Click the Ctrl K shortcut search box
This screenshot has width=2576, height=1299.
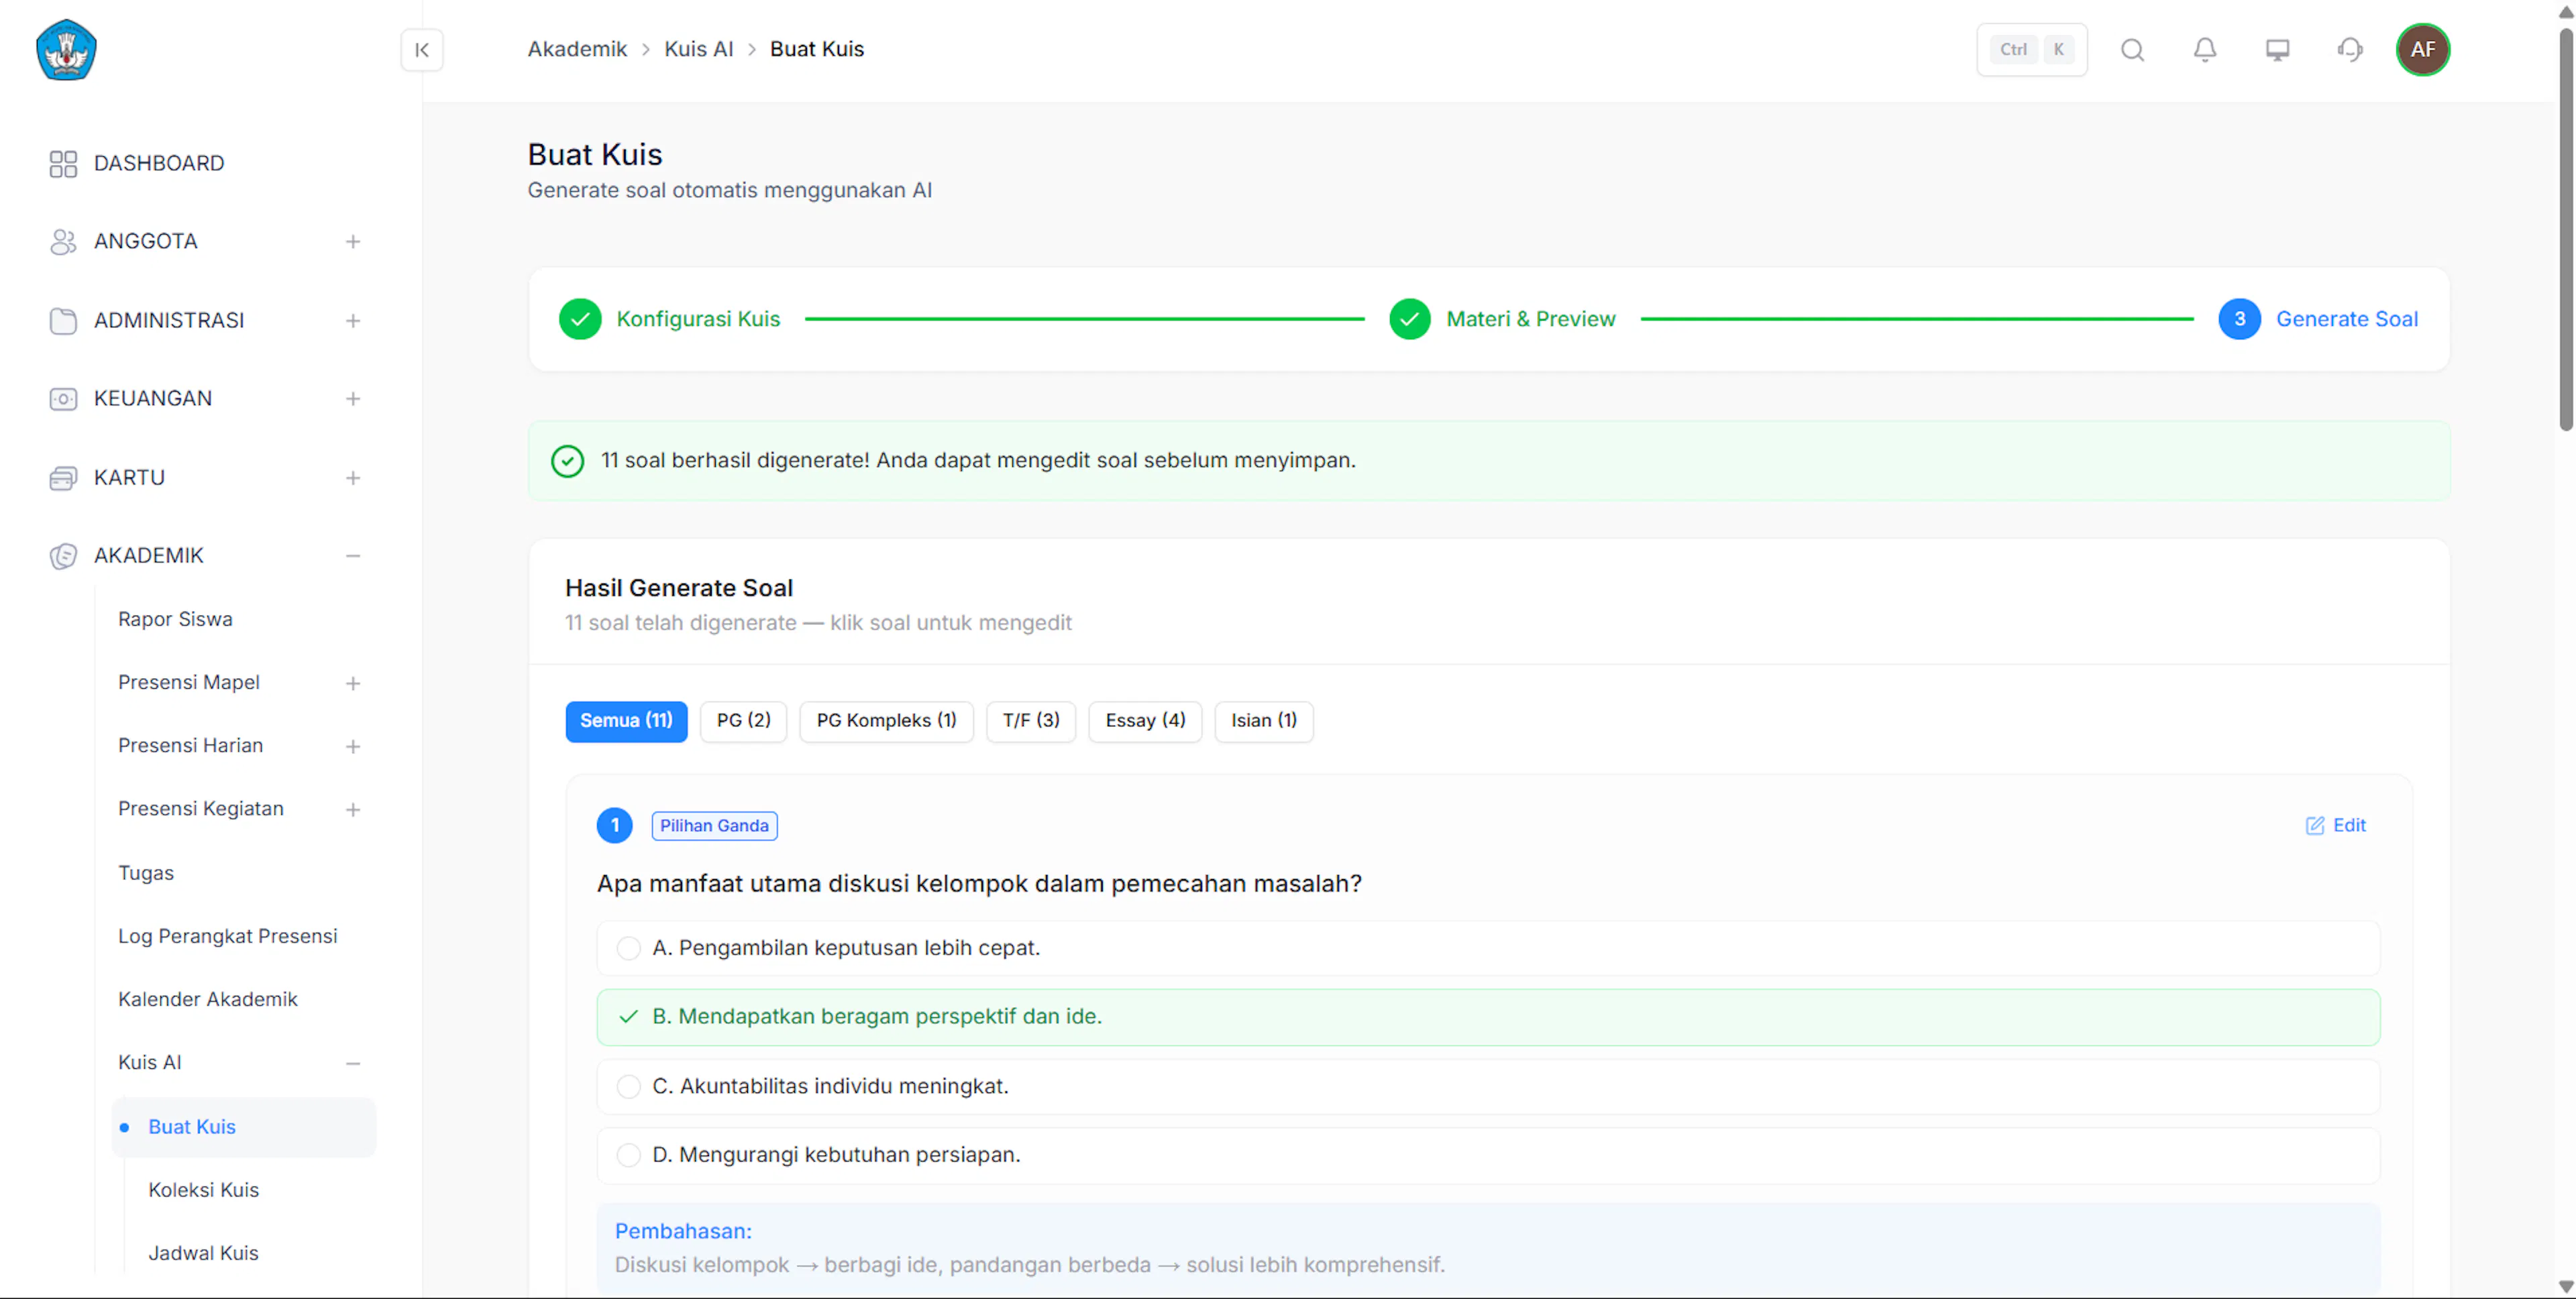pyautogui.click(x=2031, y=50)
